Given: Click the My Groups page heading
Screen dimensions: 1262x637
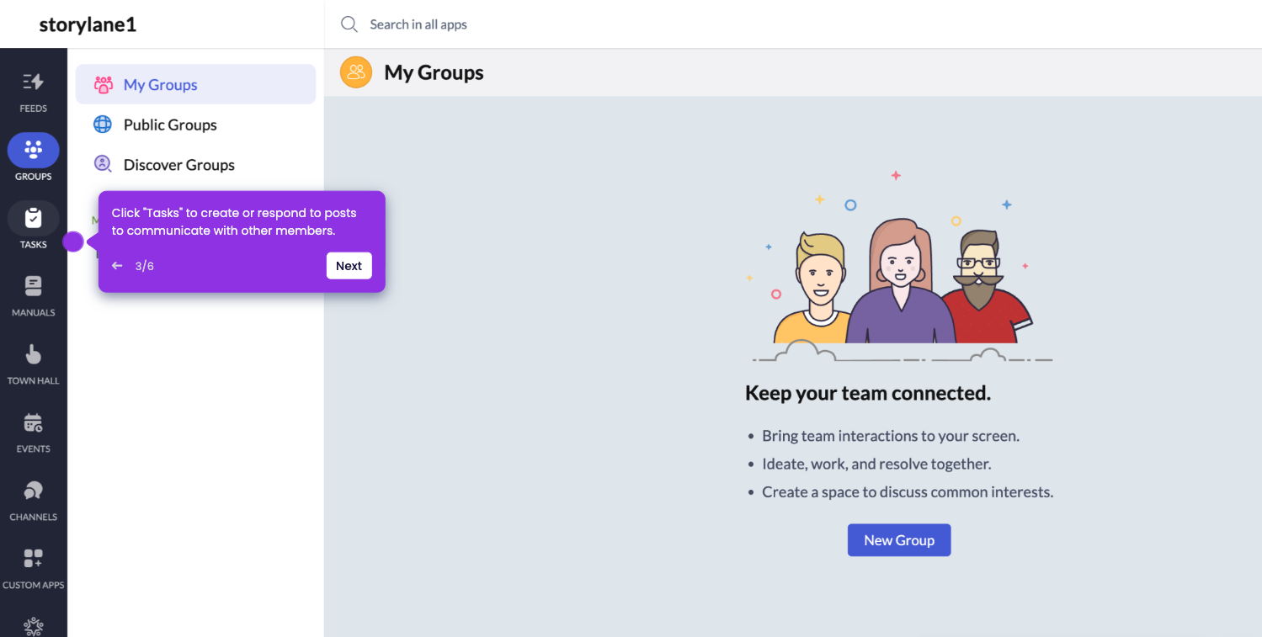Looking at the screenshot, I should click(434, 72).
